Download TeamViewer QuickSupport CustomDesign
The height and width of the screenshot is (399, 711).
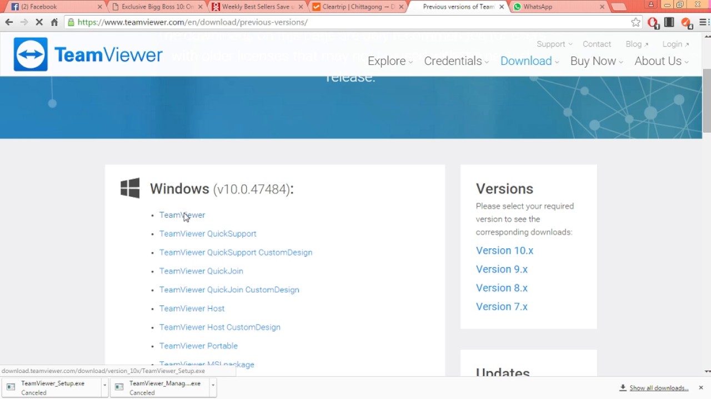click(x=236, y=252)
